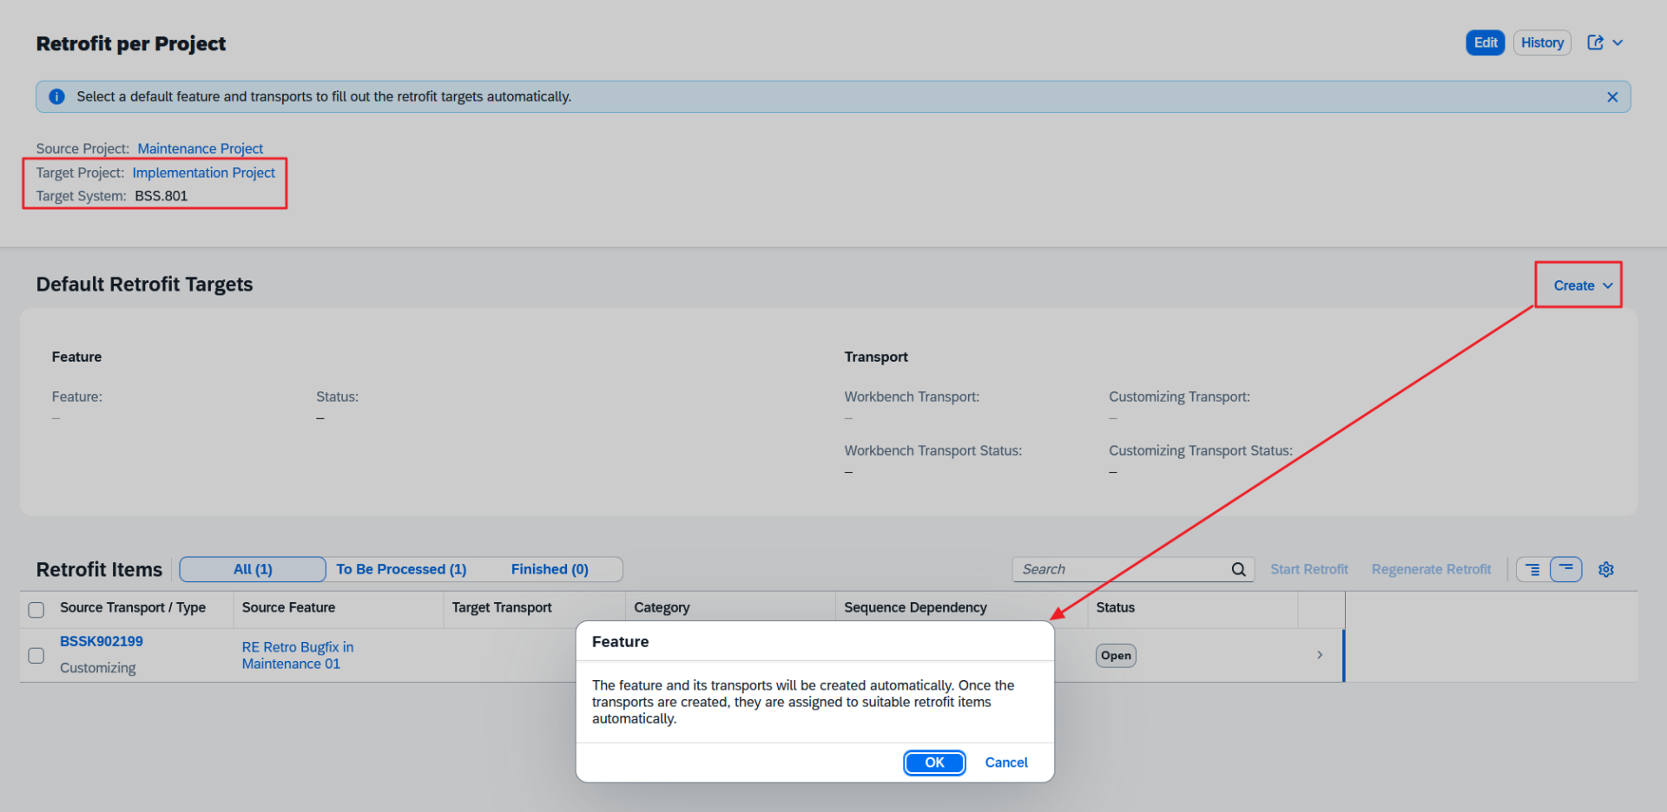Image resolution: width=1667 pixels, height=812 pixels.
Task: Select the All (1) filter tab
Action: pos(253,570)
